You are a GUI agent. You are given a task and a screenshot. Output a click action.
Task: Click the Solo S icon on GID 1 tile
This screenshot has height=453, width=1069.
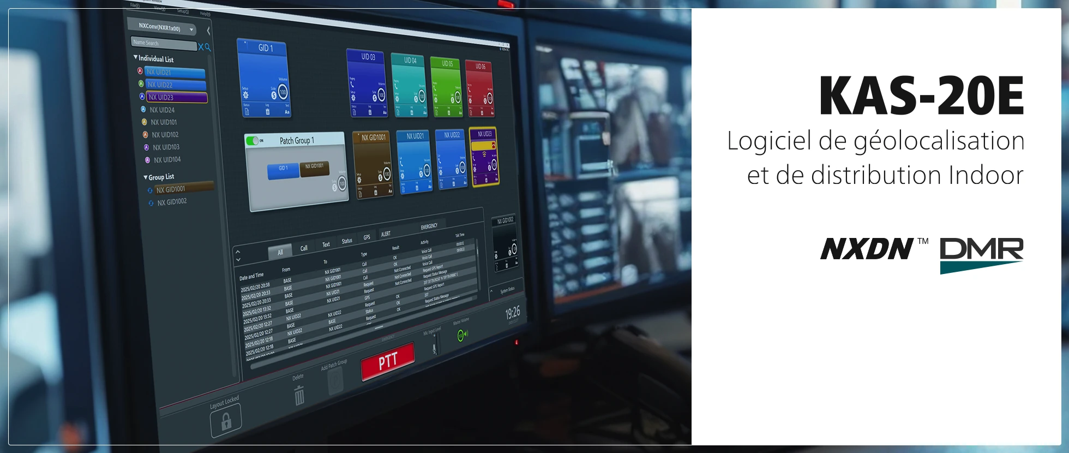[x=273, y=95]
